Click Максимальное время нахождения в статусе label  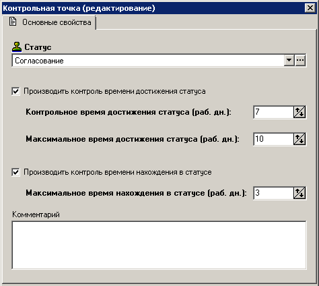(136, 193)
